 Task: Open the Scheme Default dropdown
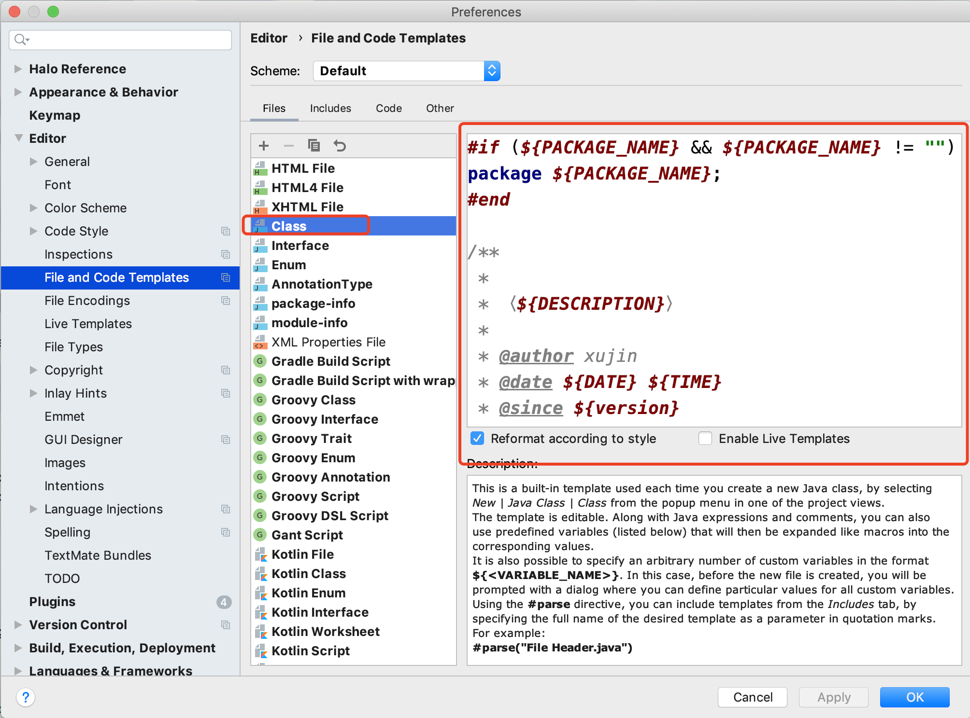coord(406,71)
